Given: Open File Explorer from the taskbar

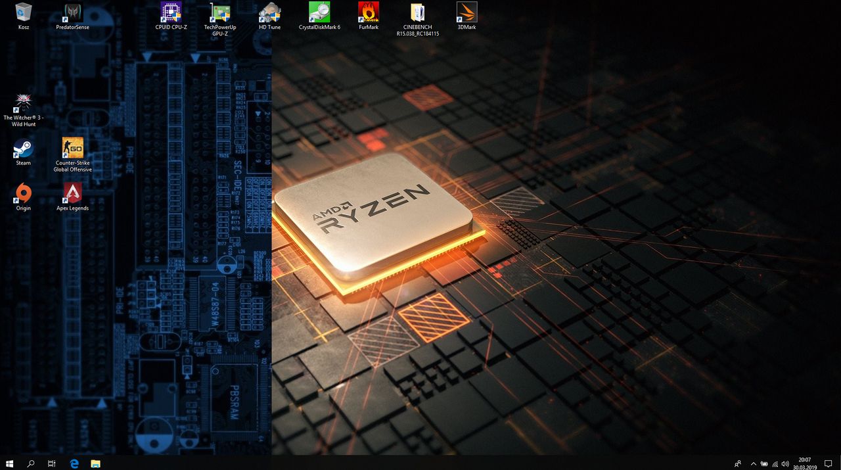Looking at the screenshot, I should pos(95,463).
